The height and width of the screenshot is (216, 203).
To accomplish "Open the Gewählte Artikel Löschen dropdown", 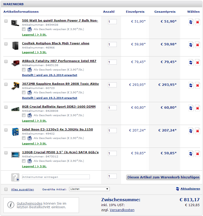I will pyautogui.click(x=89, y=189).
